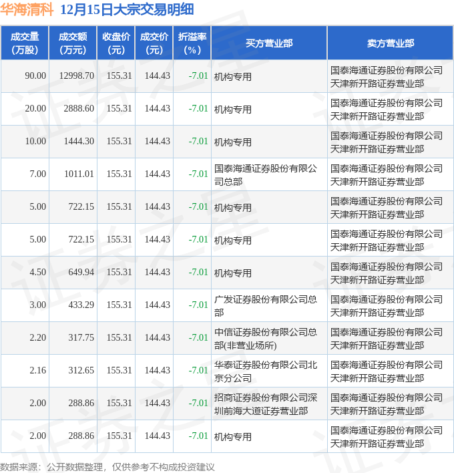454x473 pixels.
Task: Select the 收盘价(元) column header
Action: pyautogui.click(x=116, y=43)
